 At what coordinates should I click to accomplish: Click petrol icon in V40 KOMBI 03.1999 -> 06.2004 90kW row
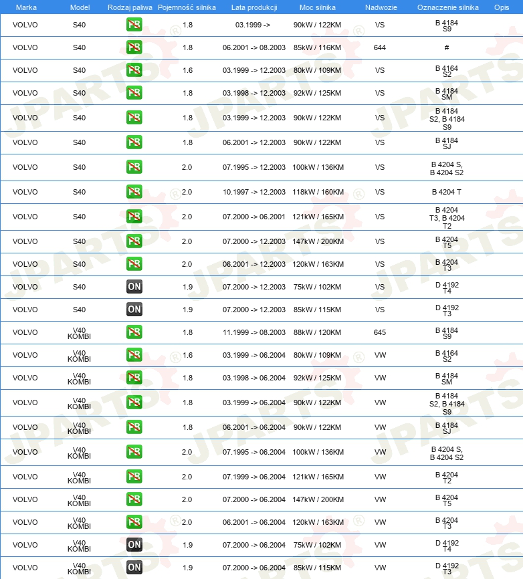(134, 402)
